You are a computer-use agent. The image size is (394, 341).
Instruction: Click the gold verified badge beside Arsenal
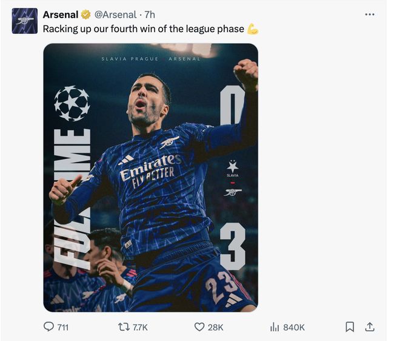click(86, 15)
